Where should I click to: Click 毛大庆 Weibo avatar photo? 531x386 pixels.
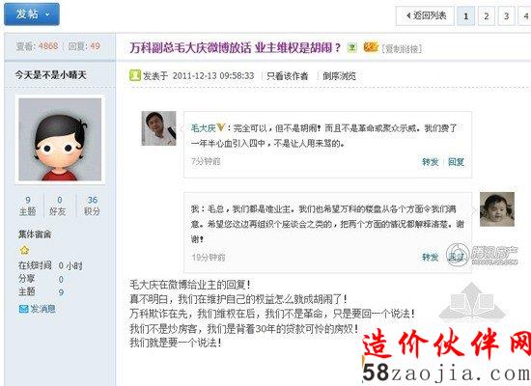click(x=158, y=128)
